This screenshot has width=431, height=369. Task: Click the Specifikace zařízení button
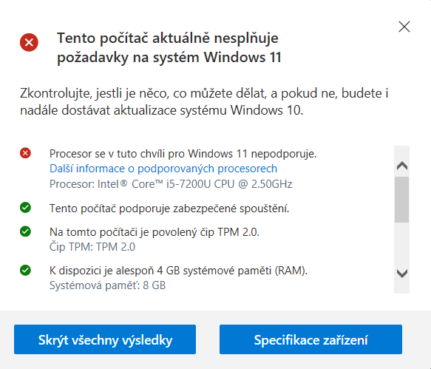(x=310, y=339)
